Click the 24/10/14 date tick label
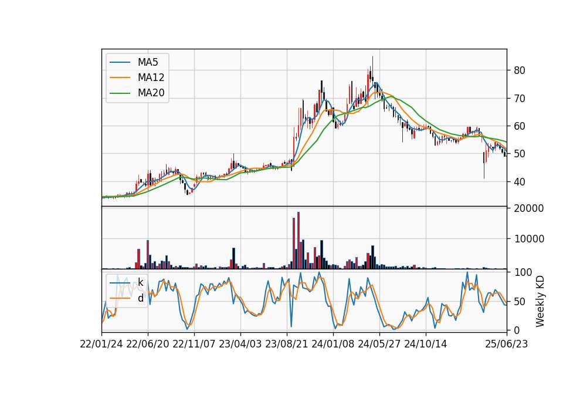 pos(426,344)
